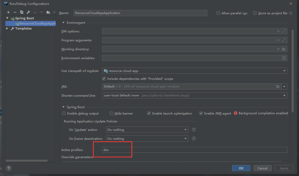Check 'Allow parallel run'
The height and width of the screenshot is (176, 299).
(x=218, y=13)
